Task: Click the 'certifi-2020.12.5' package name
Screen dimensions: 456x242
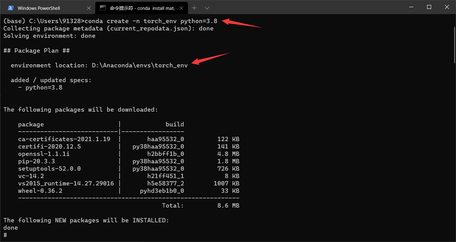Action: tap(50, 147)
